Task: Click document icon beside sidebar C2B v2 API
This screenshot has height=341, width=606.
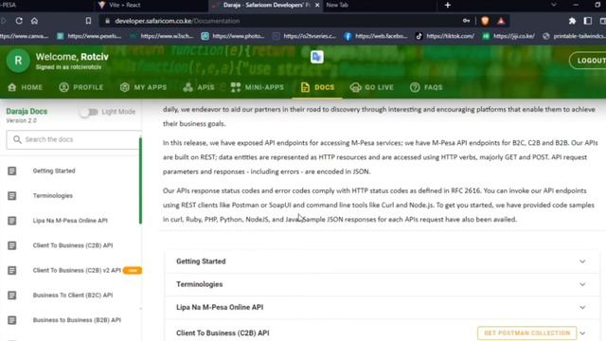Action: [12, 270]
